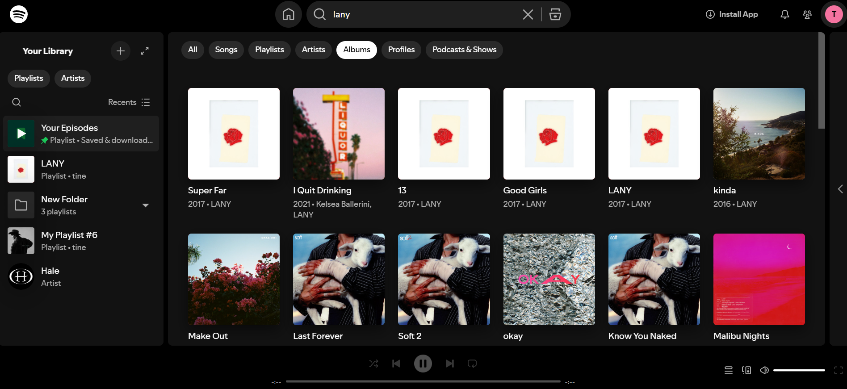Pause playback with the pause button

[423, 364]
